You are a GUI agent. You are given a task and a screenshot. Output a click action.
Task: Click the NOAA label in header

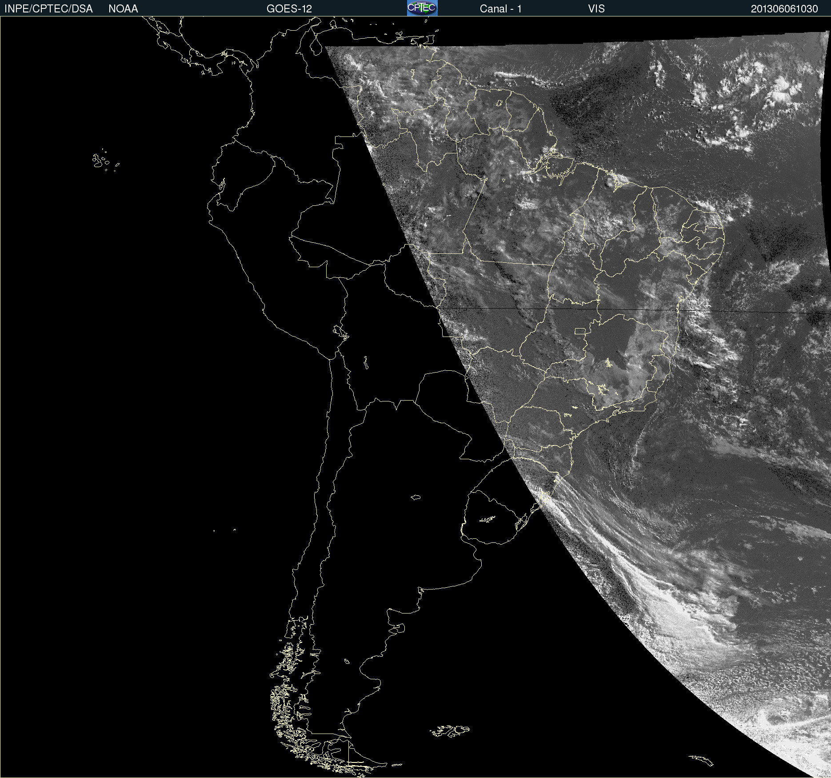coord(123,9)
